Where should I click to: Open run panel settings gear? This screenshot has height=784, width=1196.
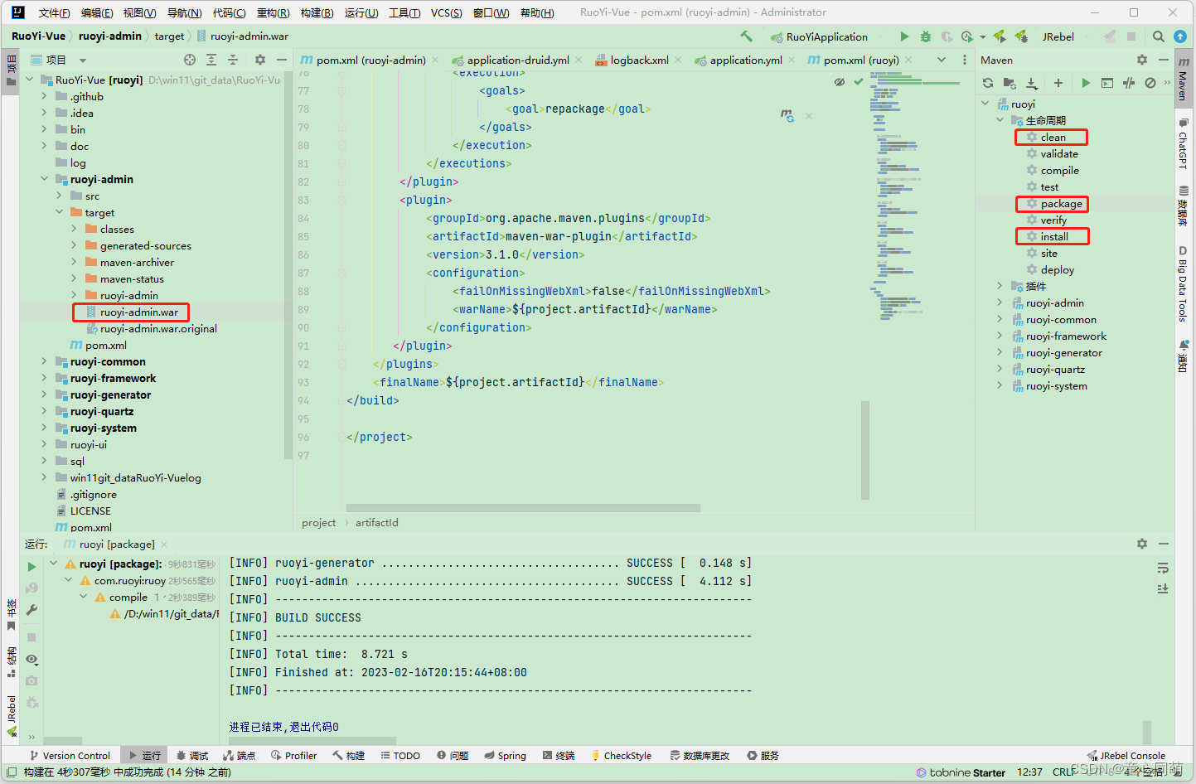point(1142,544)
